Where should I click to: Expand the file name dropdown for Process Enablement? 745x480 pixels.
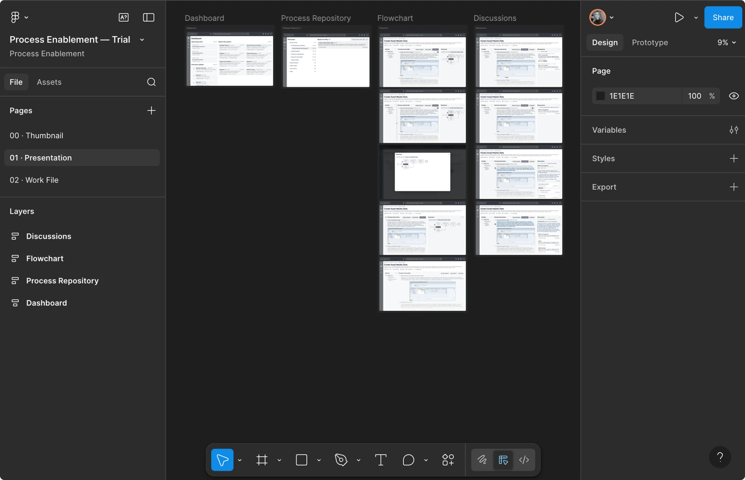142,40
